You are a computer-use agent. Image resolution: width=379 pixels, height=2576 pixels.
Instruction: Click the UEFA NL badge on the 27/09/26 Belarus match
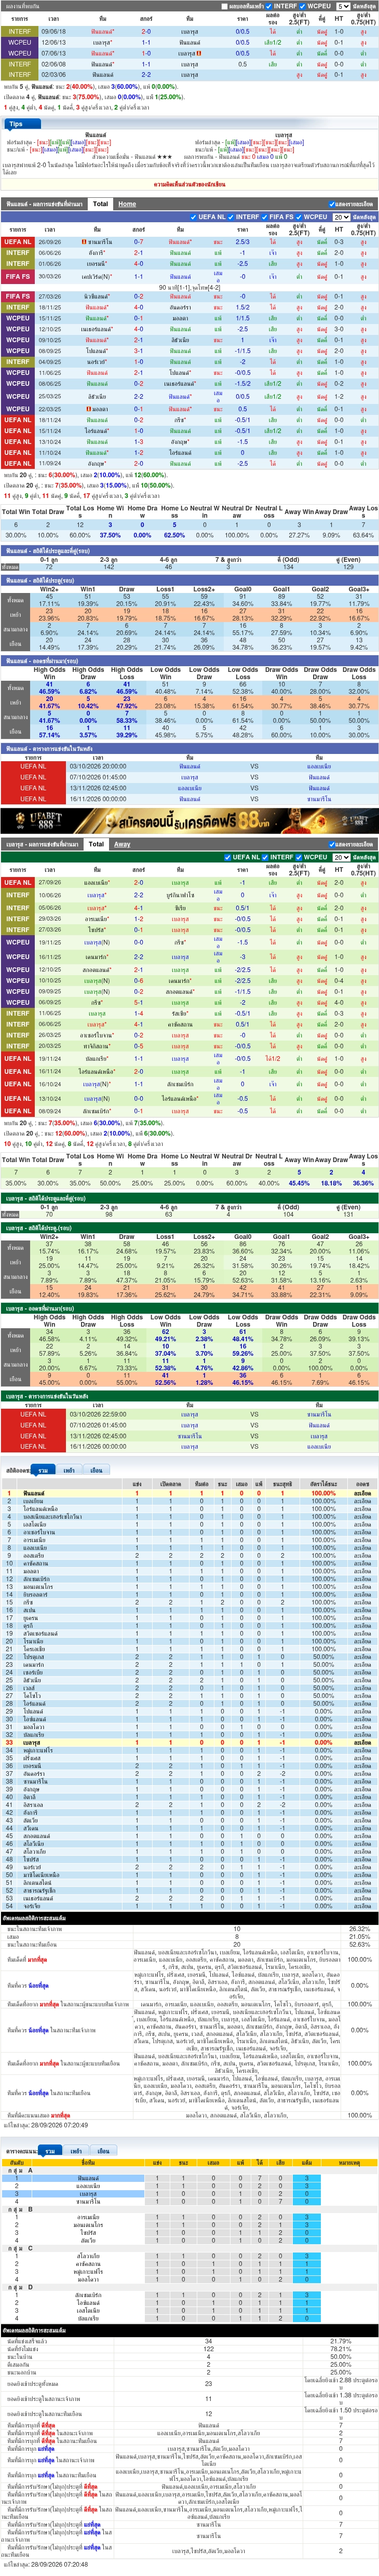tap(18, 883)
